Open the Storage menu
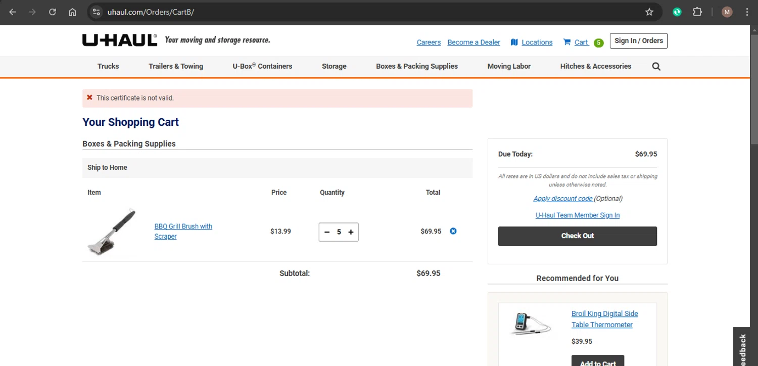The image size is (758, 366). (334, 66)
